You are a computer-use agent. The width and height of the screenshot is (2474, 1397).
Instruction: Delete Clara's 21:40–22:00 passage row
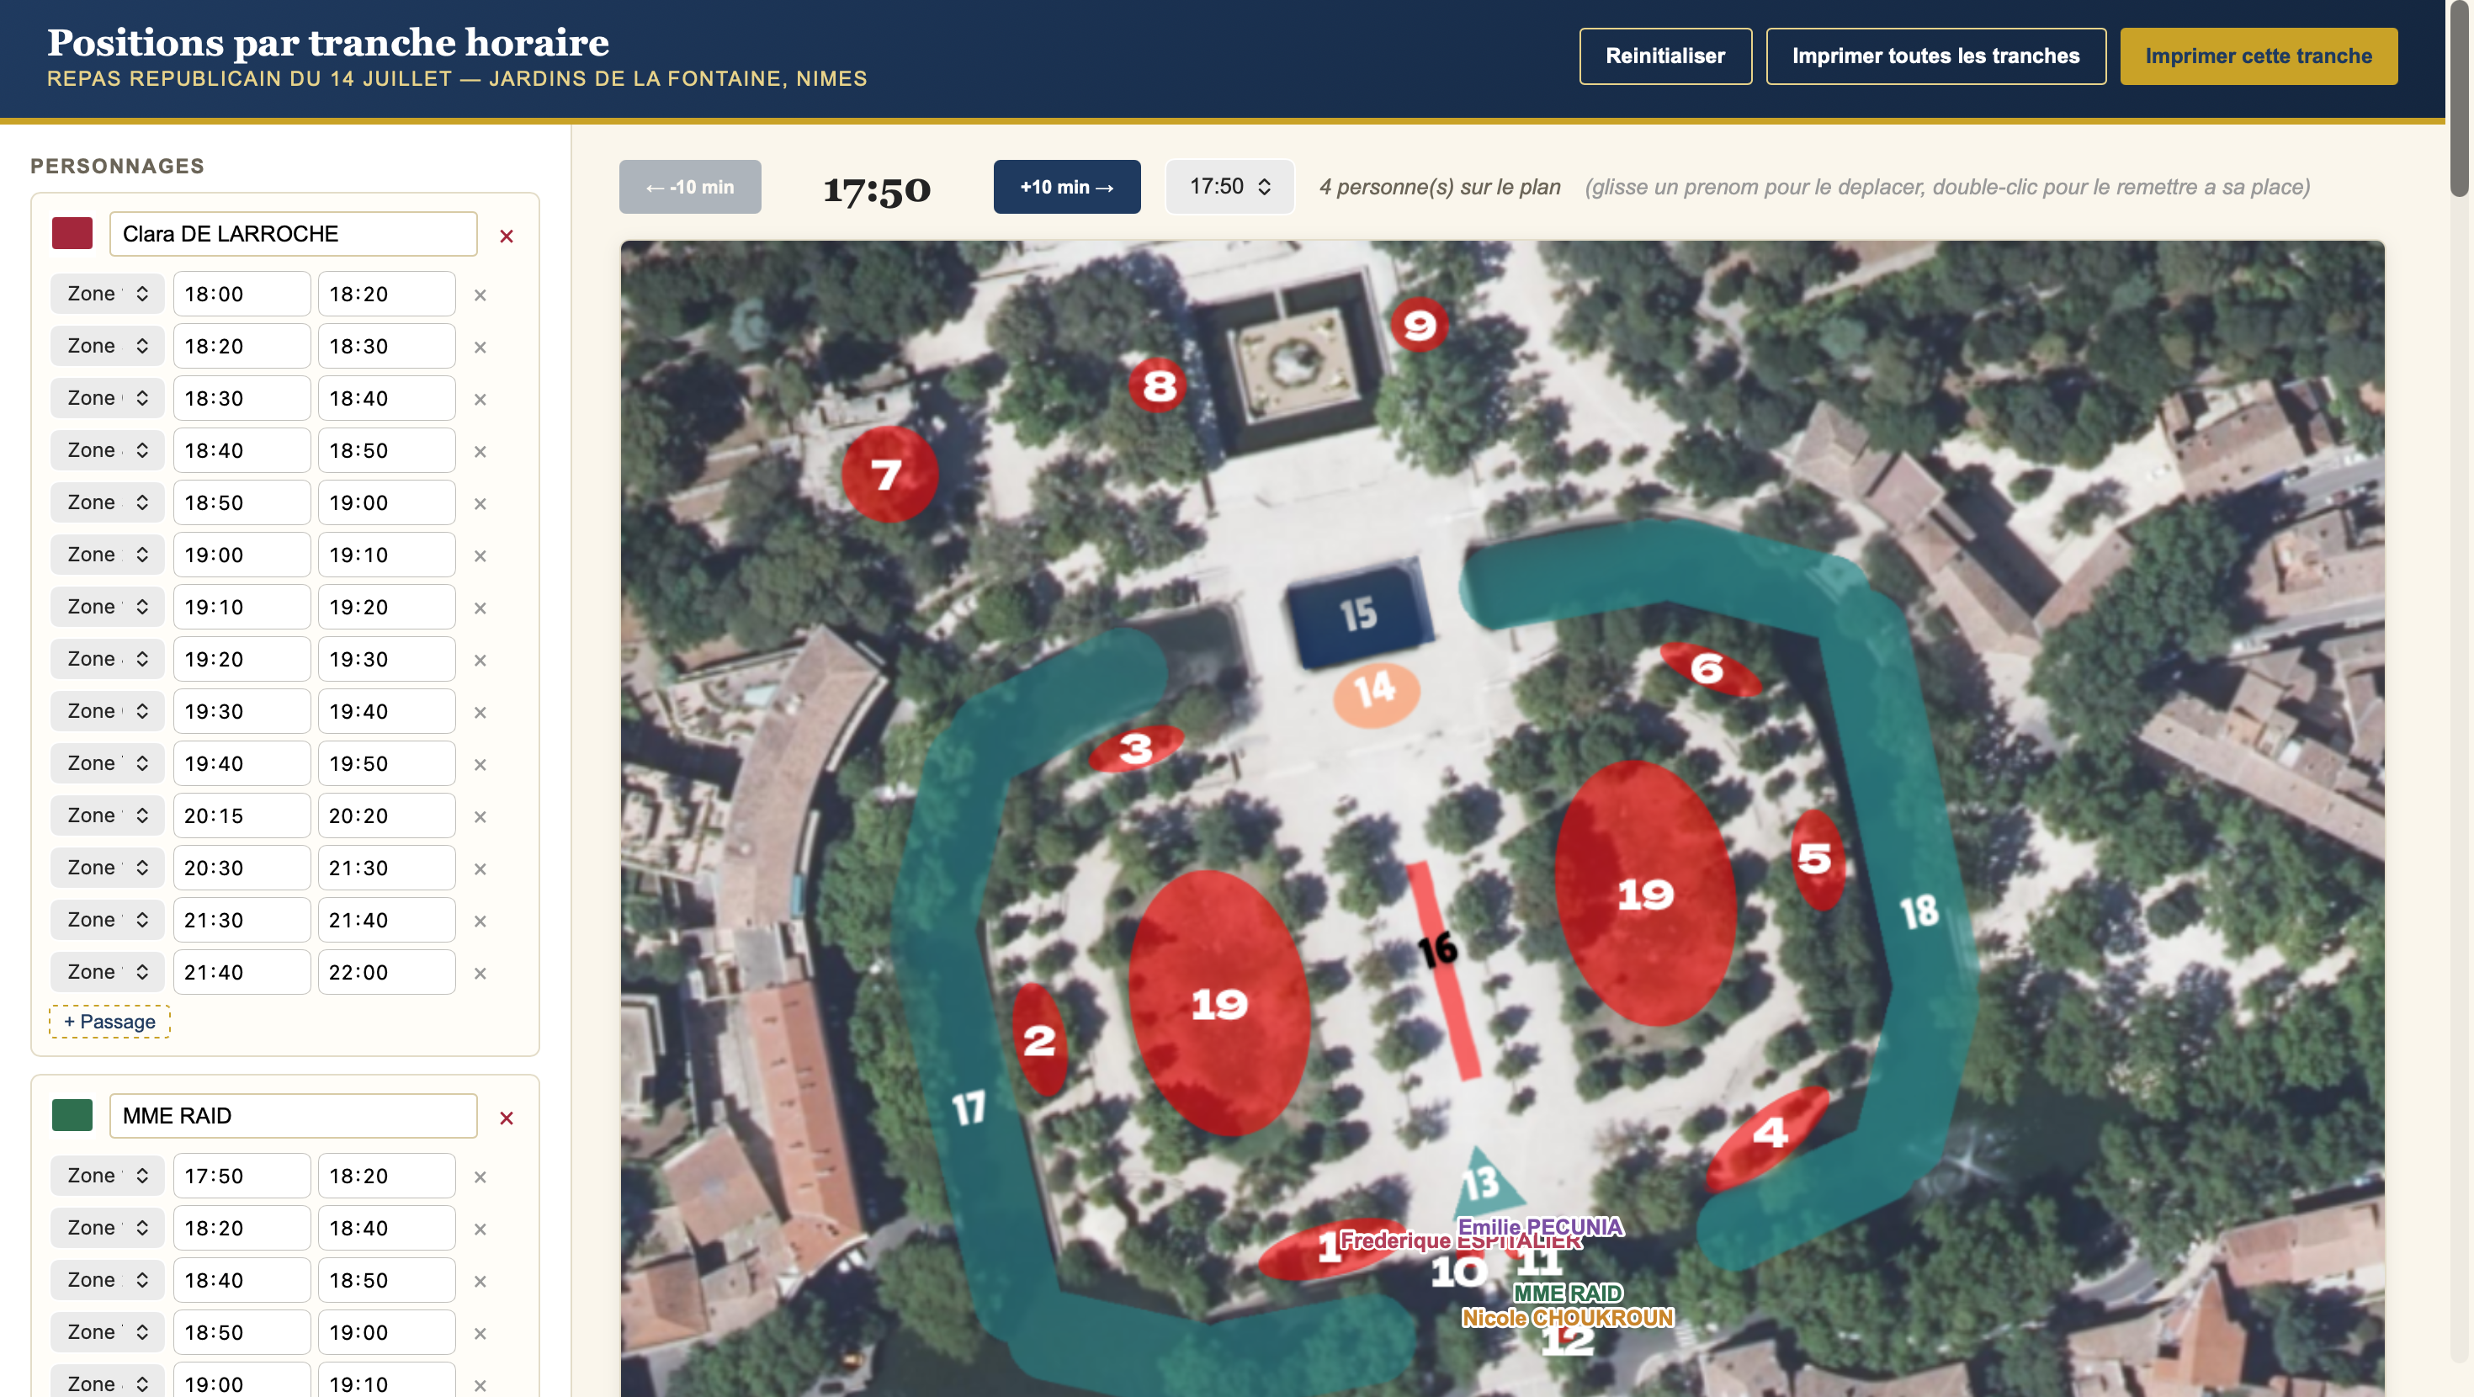[480, 974]
